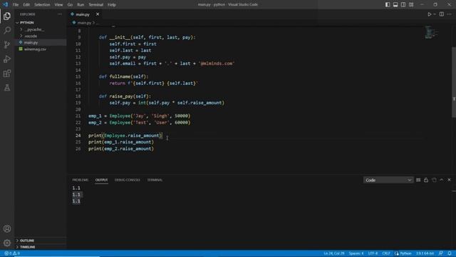The height and width of the screenshot is (257, 456).
Task: Open winemag.csv in the Explorer tree
Action: point(35,49)
